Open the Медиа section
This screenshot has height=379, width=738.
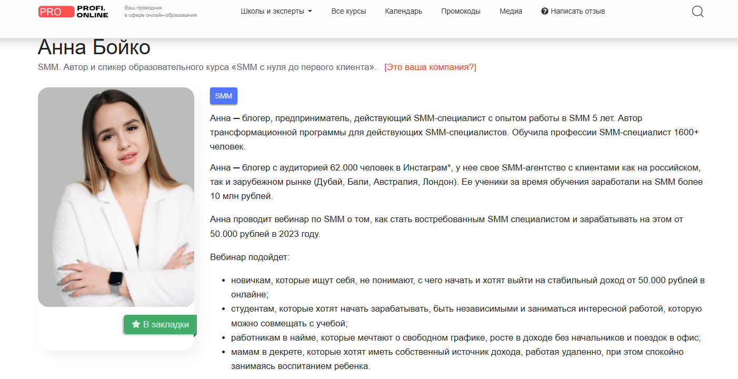510,11
